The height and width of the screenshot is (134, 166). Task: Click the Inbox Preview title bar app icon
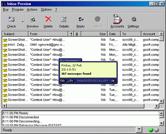(x=4, y=4)
